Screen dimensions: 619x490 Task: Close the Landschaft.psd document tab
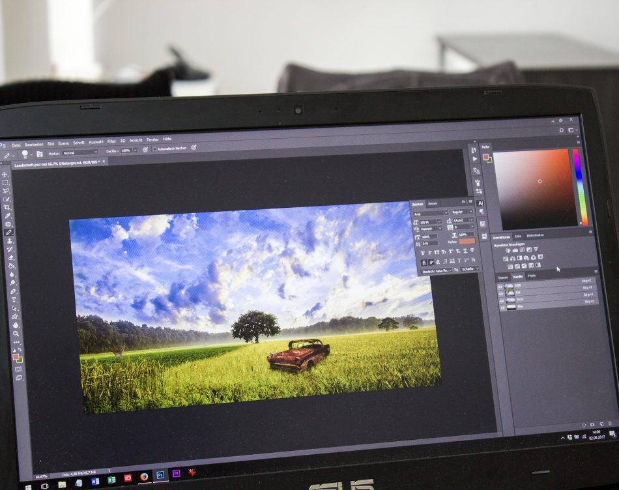coord(104,161)
